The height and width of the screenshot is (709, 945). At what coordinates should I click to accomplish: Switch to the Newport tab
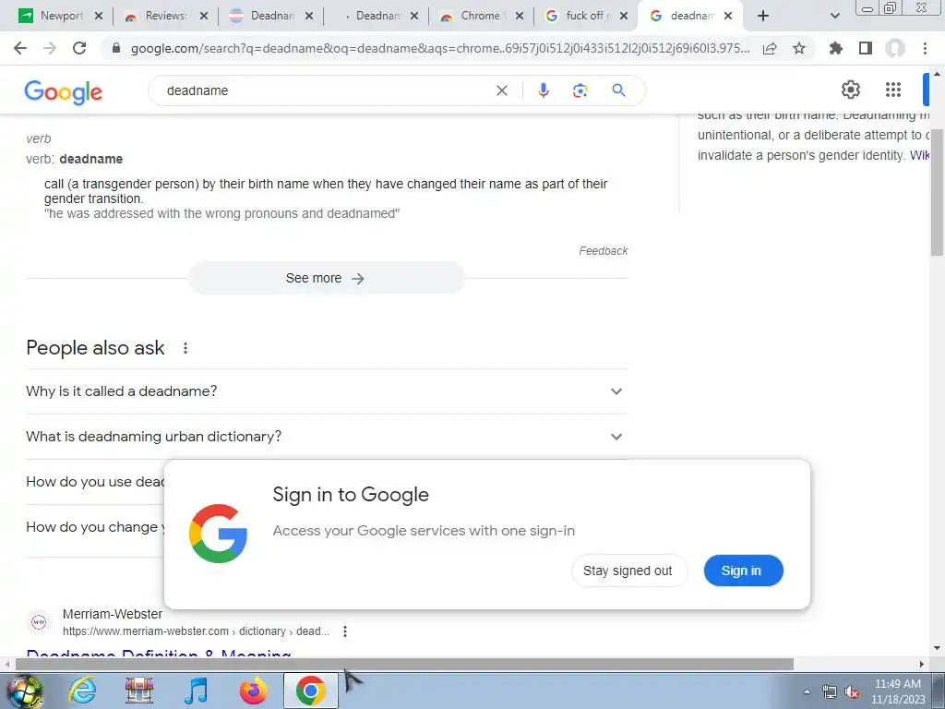tap(60, 16)
